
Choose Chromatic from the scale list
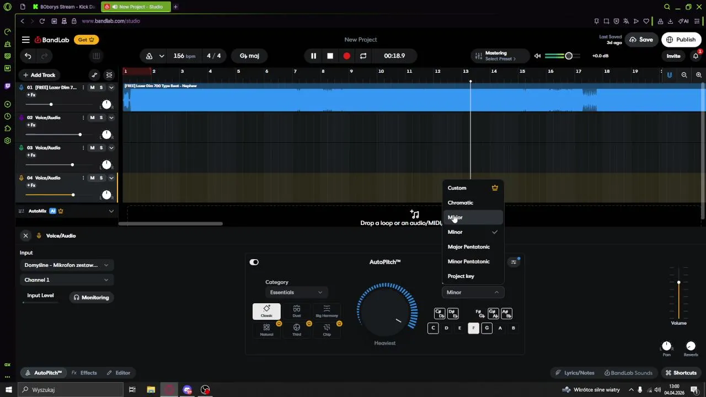click(473, 202)
